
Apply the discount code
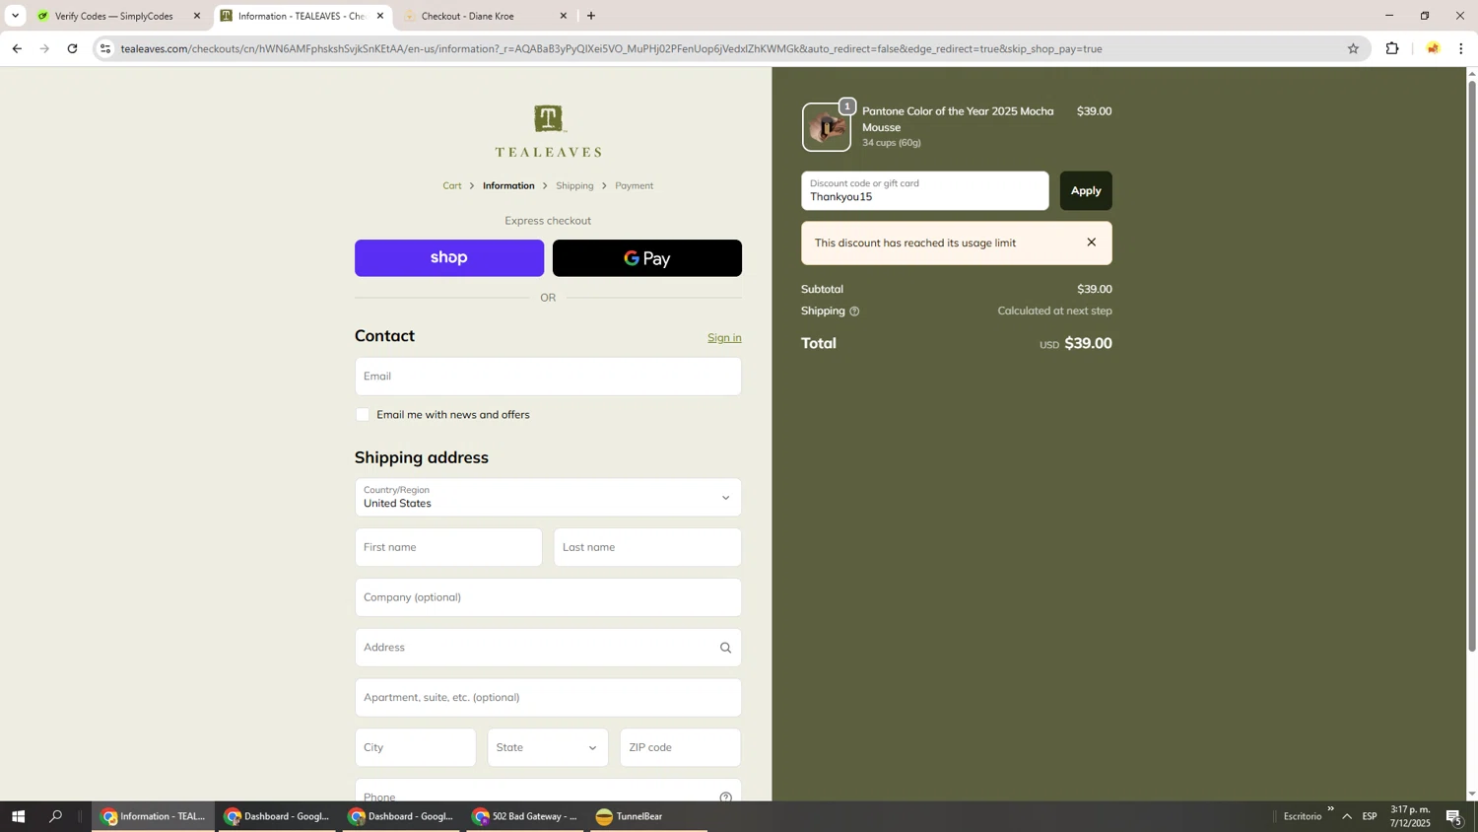click(1086, 190)
